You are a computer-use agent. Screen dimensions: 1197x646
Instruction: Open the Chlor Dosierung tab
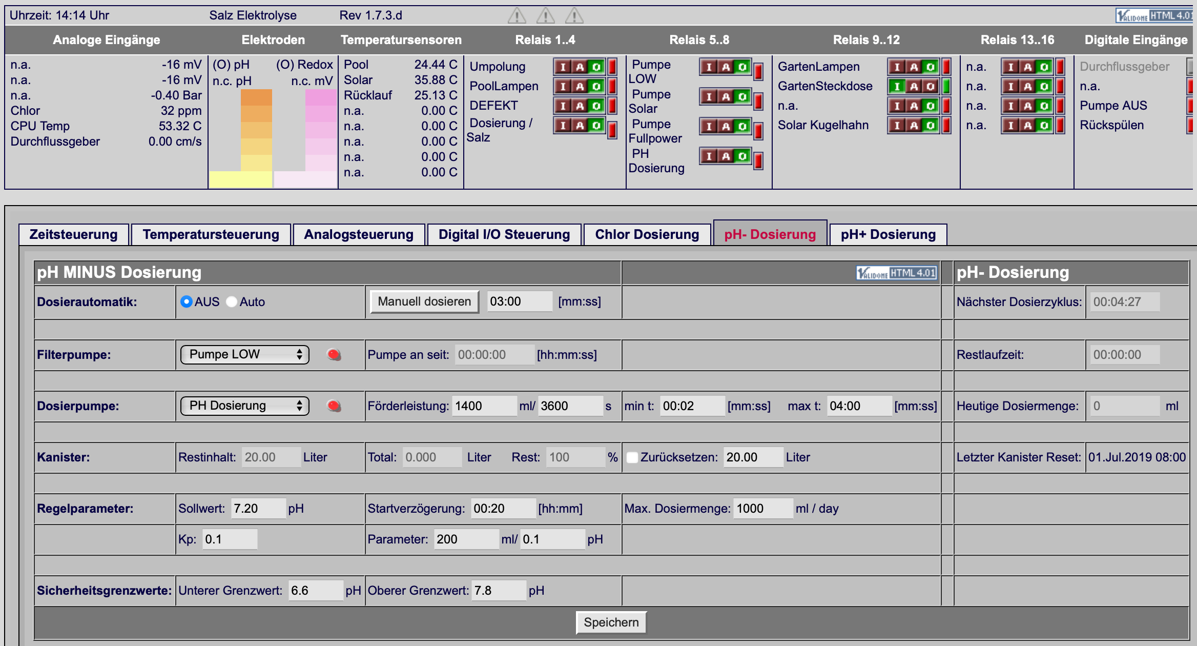tap(647, 234)
